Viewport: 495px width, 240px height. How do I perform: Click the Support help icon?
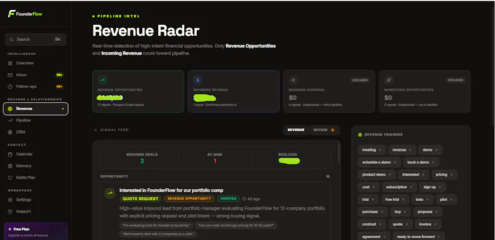pos(10,212)
